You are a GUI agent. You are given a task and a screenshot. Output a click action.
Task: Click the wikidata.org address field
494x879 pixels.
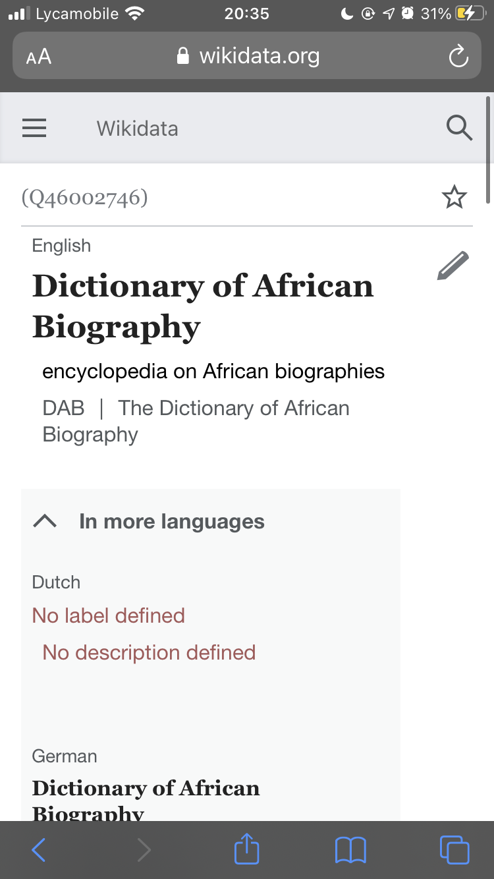pos(249,57)
